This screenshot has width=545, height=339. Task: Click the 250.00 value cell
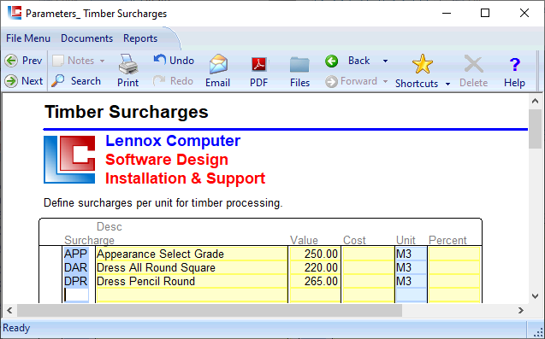[x=315, y=254]
